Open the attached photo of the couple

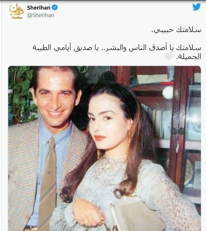tap(105, 148)
